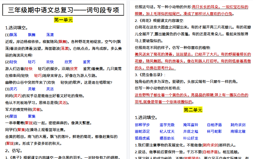The image size is (253, 159).
Task: Click the blue word 飘荡
Action: click(14, 35)
